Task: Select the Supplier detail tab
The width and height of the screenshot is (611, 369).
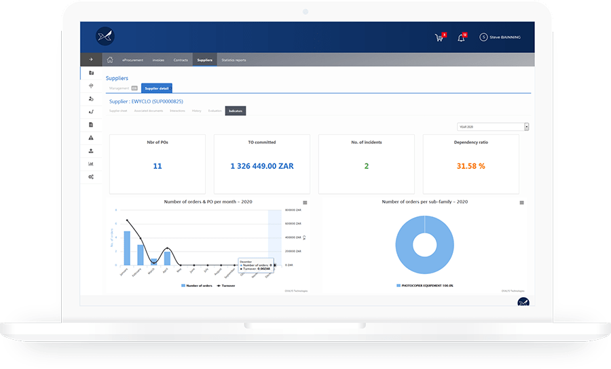Action: pyautogui.click(x=157, y=88)
